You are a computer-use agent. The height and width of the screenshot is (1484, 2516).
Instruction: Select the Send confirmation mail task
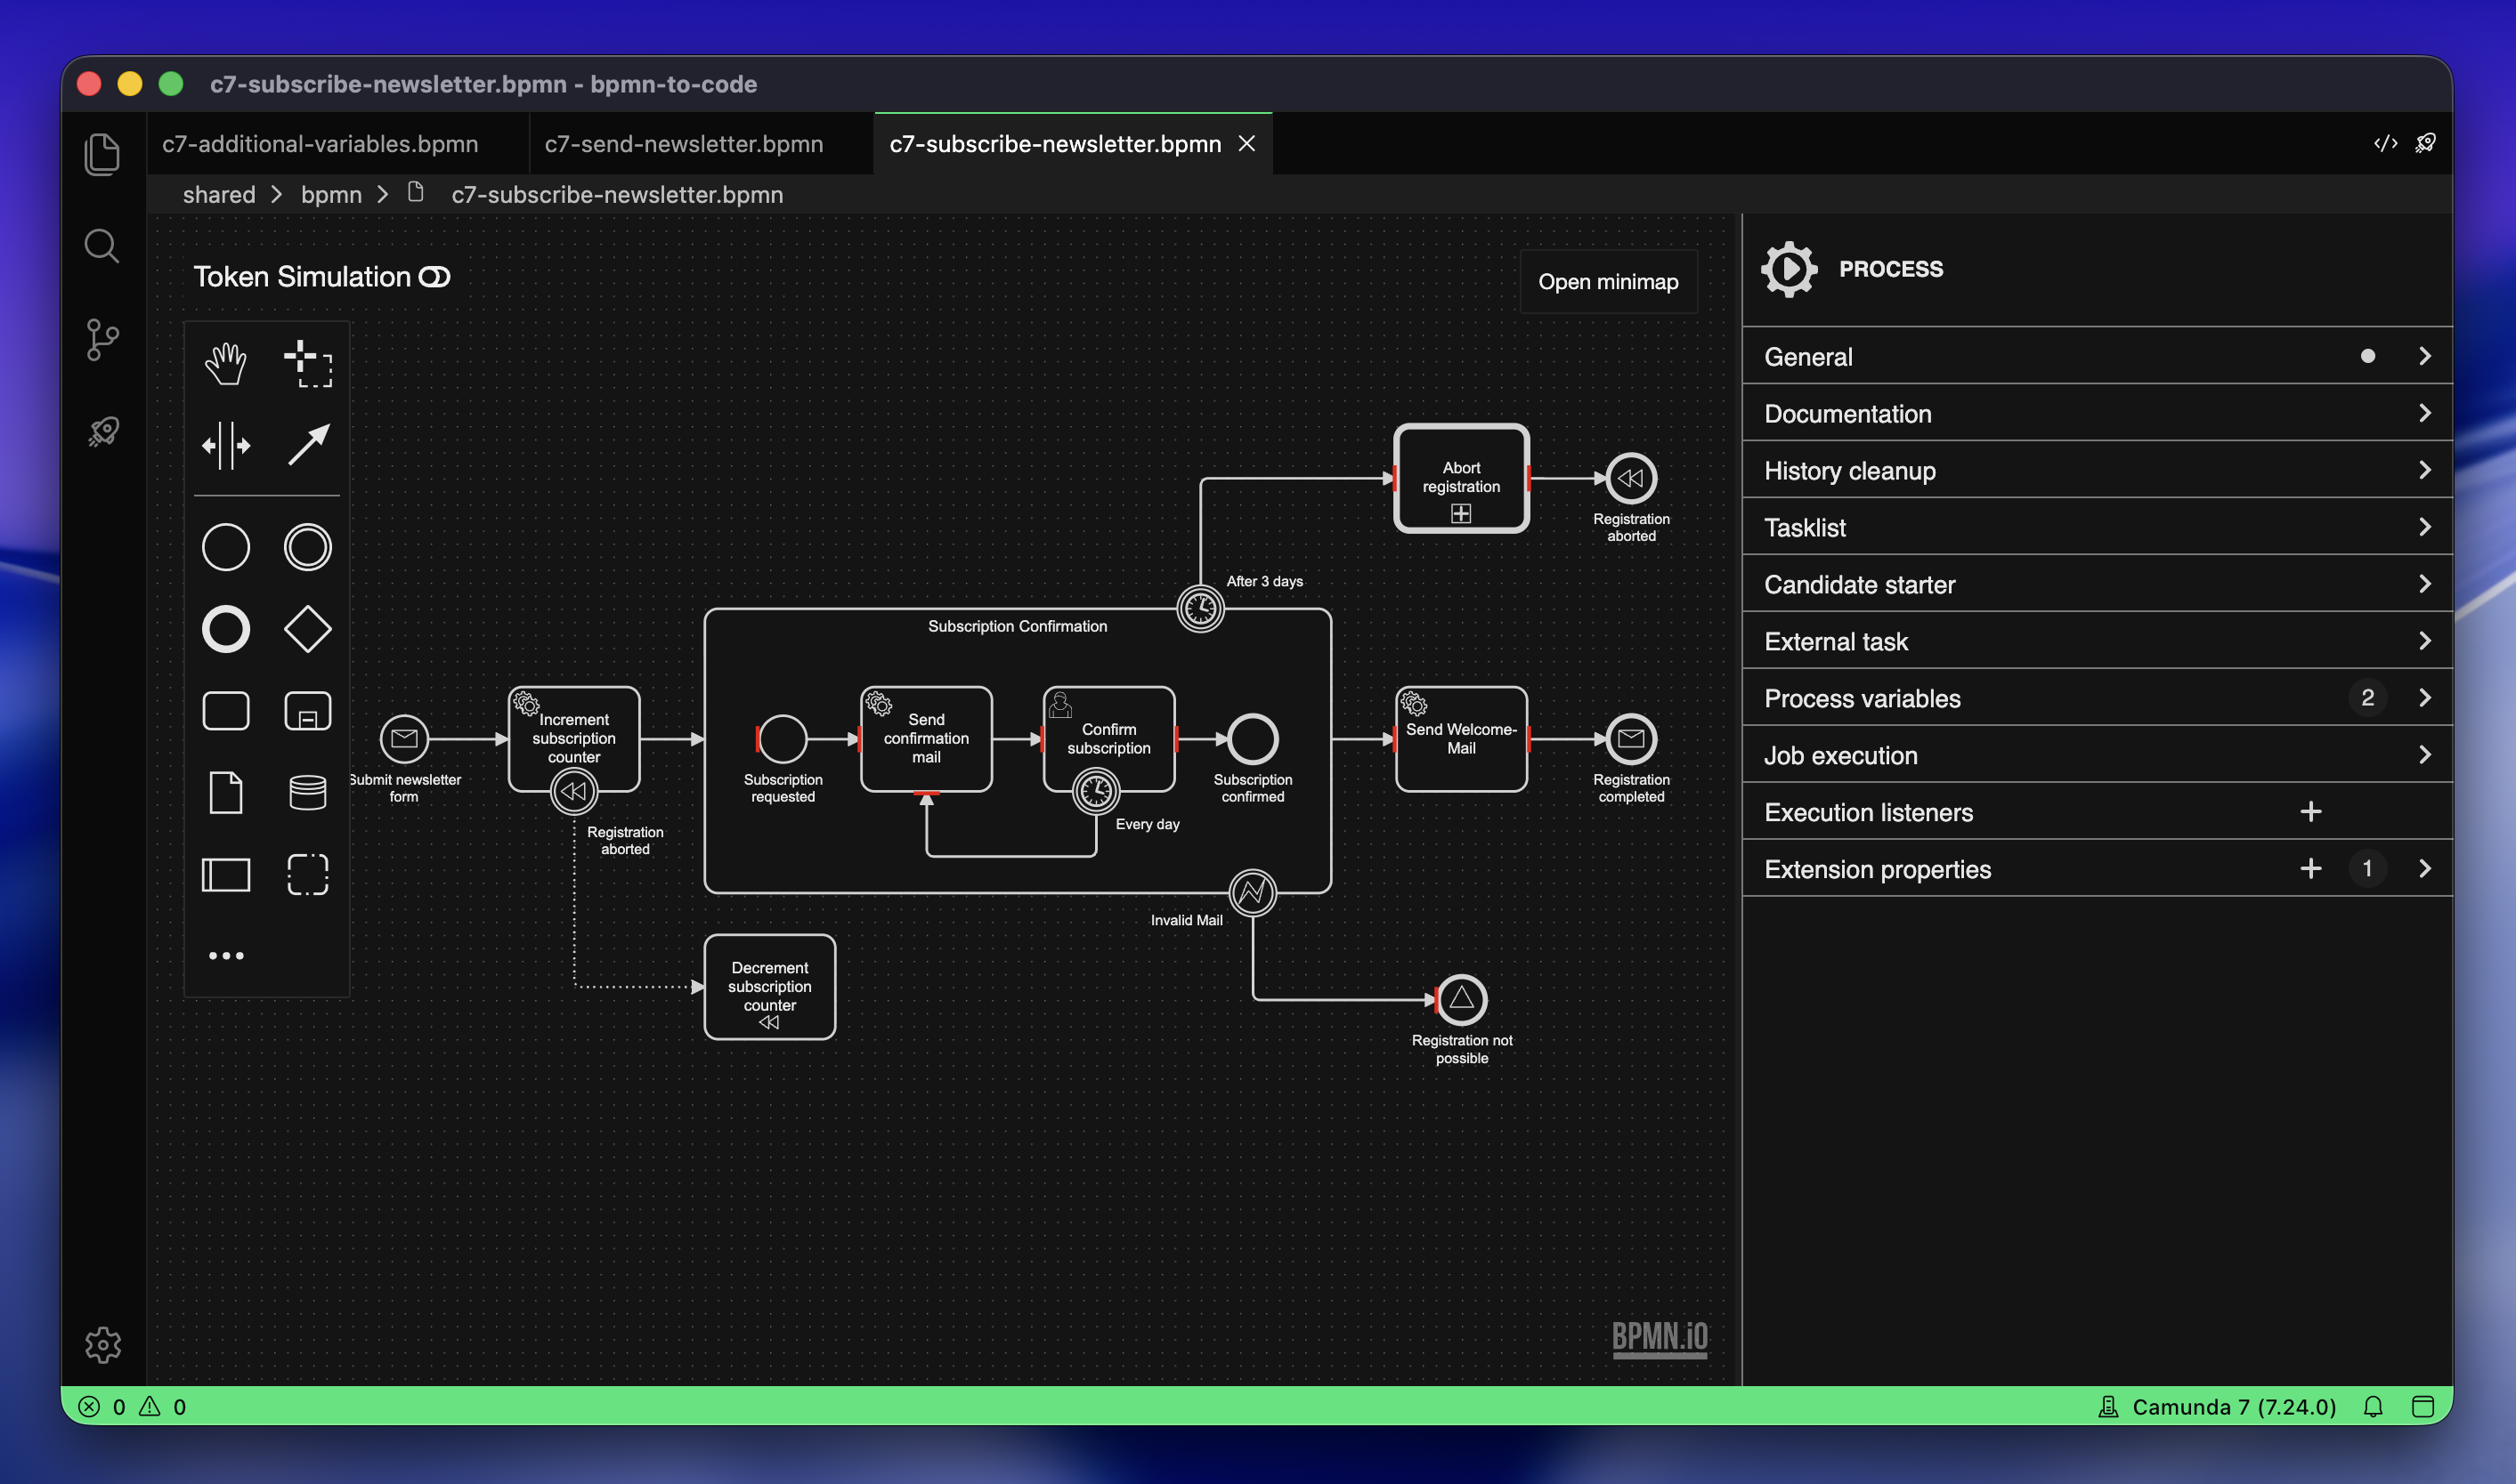pos(925,739)
